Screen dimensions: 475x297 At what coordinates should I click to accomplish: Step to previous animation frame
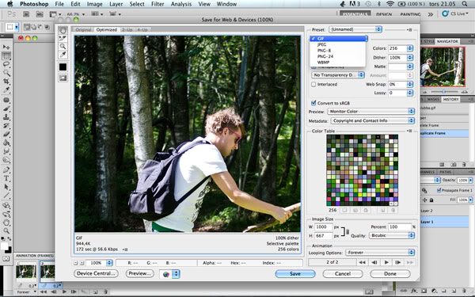pos(374,262)
